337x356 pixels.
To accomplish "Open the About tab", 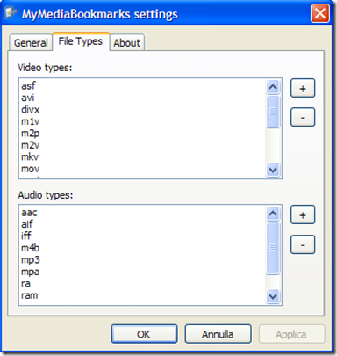I will 127,43.
